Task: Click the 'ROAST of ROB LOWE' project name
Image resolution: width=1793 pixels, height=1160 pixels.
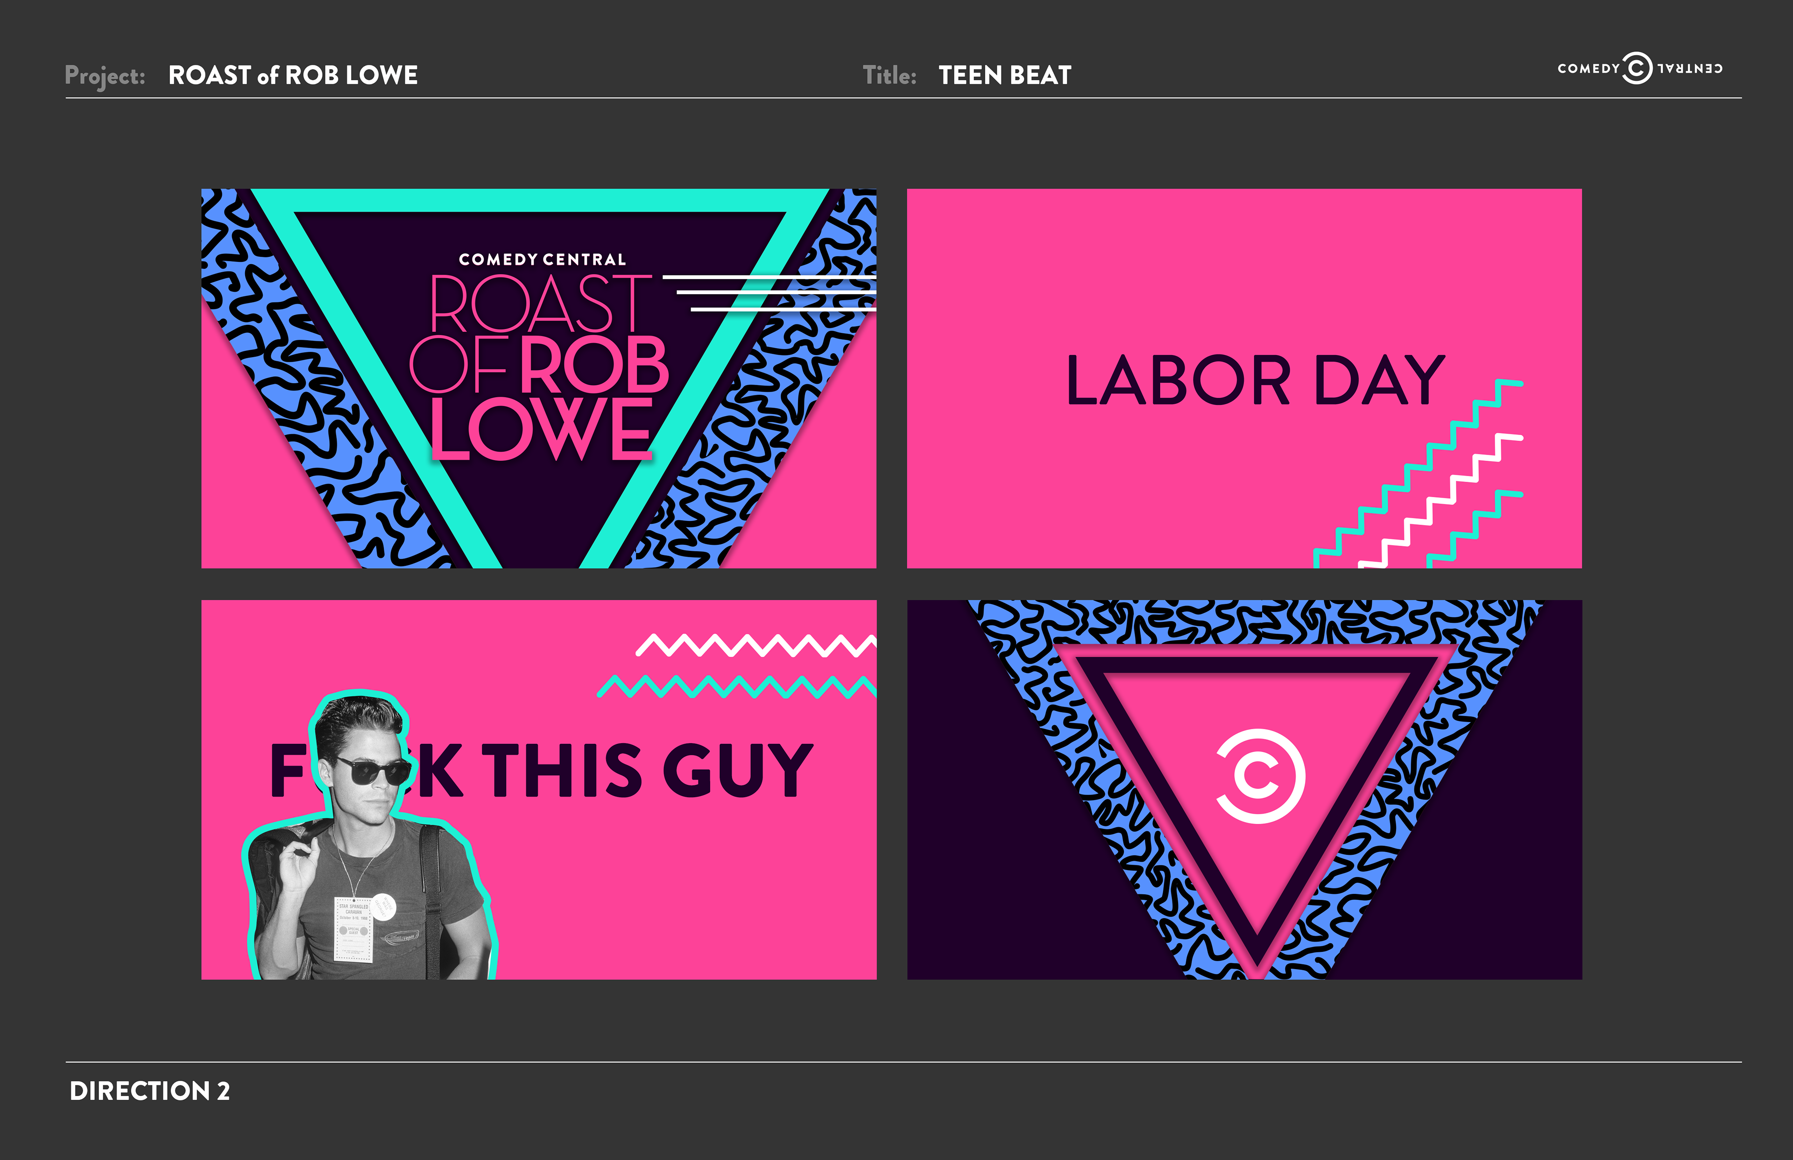Action: pyautogui.click(x=293, y=75)
